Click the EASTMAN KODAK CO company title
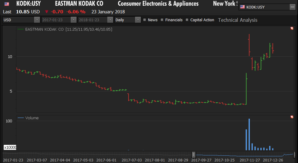 (79, 3)
